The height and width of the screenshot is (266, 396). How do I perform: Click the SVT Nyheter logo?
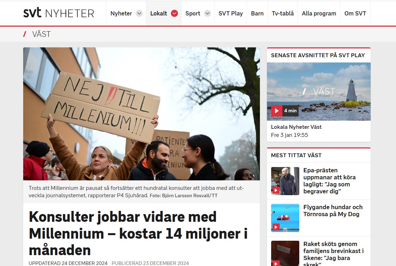(59, 13)
